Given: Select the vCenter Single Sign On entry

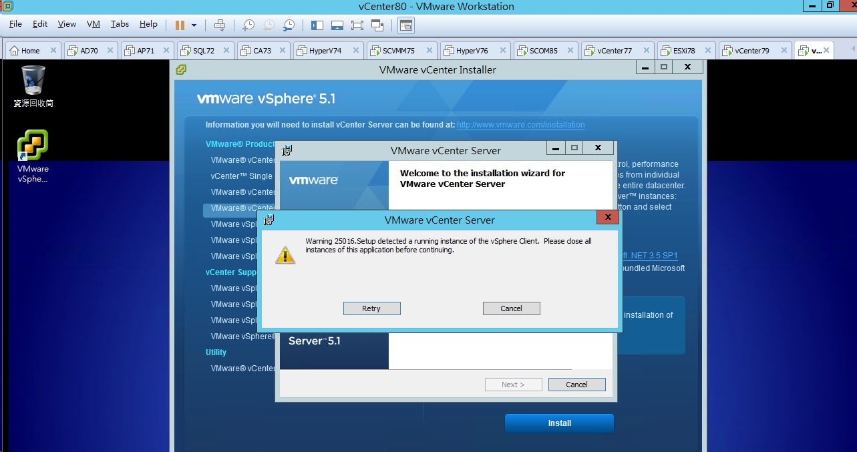Looking at the screenshot, I should click(242, 176).
